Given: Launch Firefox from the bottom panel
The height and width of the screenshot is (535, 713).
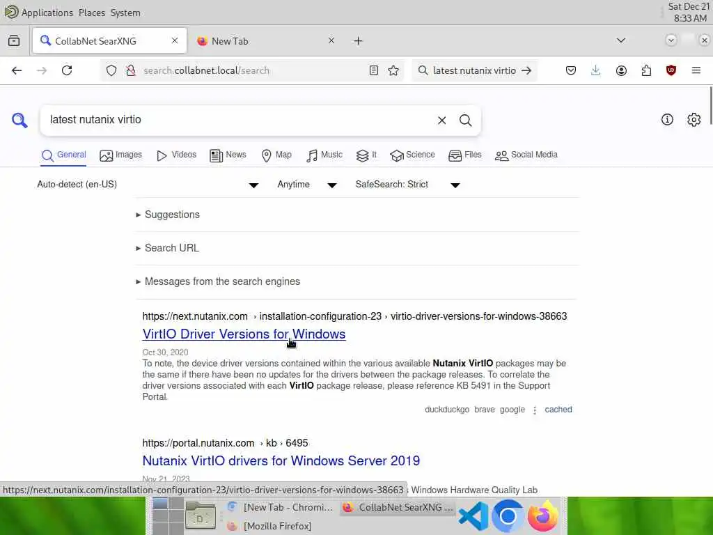Looking at the screenshot, I should click(x=543, y=516).
